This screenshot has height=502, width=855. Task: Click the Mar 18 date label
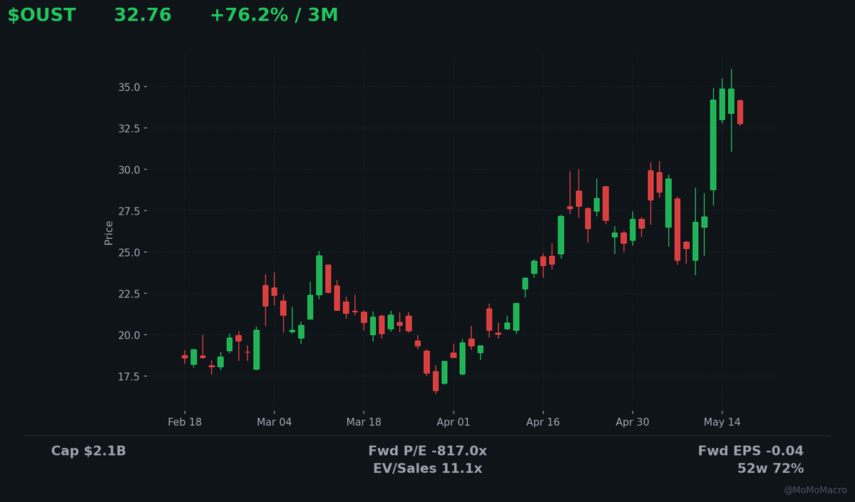click(364, 422)
